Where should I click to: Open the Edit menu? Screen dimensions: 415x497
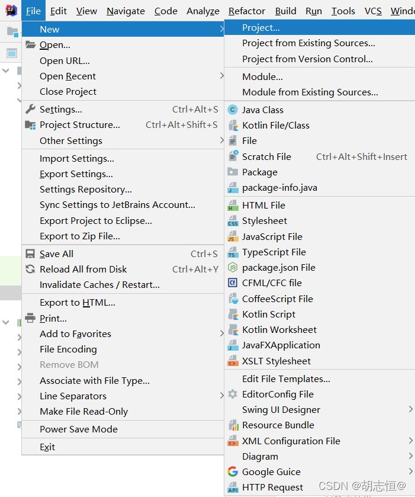click(58, 11)
